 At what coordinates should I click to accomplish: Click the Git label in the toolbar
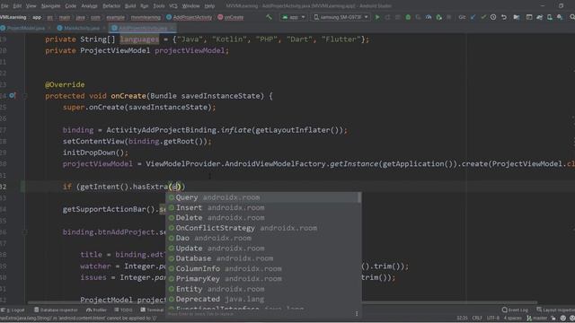coord(462,17)
